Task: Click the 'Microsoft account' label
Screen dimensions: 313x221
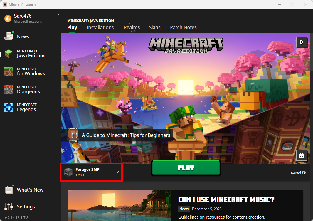Action: (x=28, y=21)
